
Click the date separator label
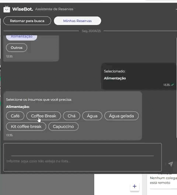[x=91, y=31]
